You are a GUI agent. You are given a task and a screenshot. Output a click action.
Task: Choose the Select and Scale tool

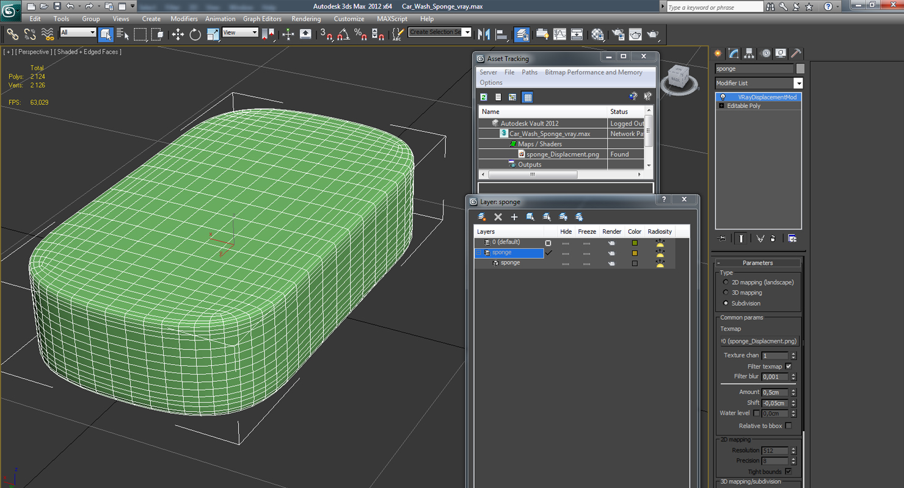tap(213, 34)
